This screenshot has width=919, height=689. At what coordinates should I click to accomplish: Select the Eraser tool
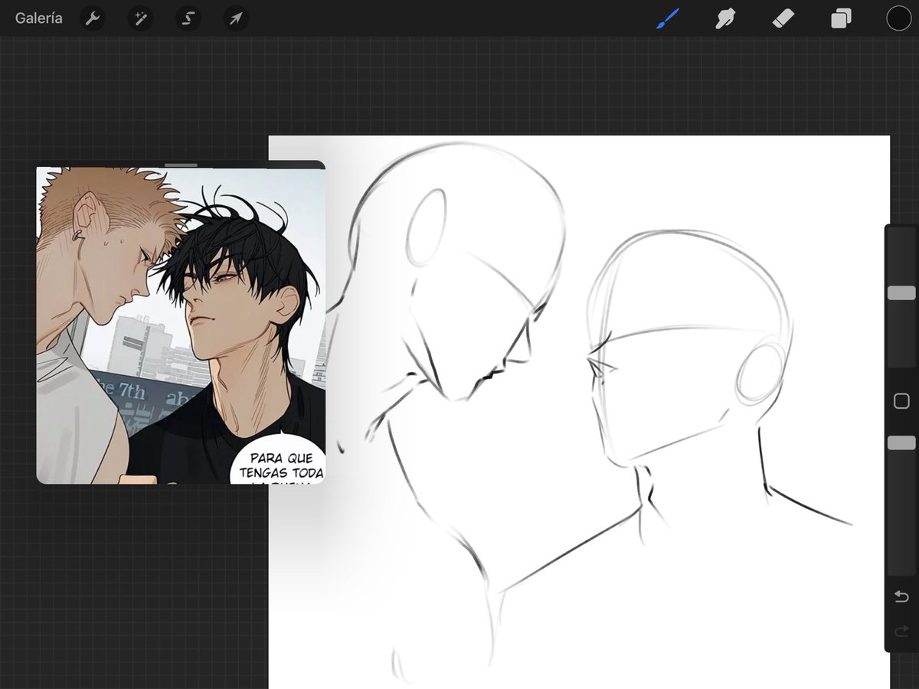[x=783, y=18]
